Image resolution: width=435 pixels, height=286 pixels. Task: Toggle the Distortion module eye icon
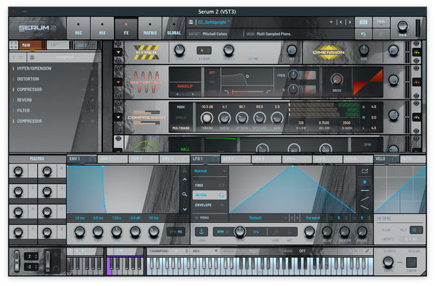click(x=118, y=68)
